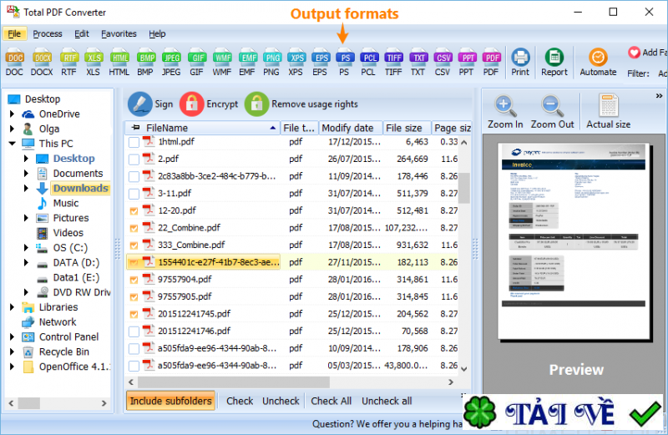Expand the Libraries node
This screenshot has height=435, width=668.
pyautogui.click(x=12, y=307)
